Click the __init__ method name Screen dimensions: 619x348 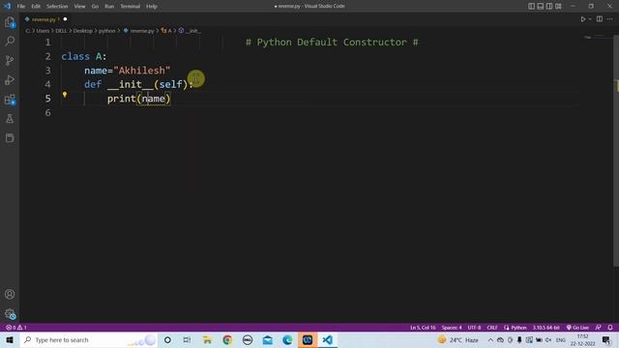[x=131, y=84]
